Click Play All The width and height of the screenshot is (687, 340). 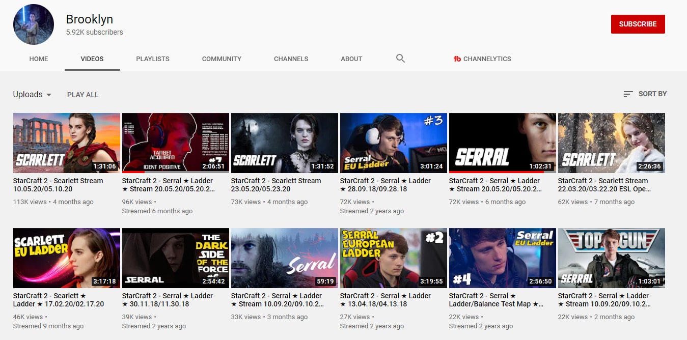(x=83, y=95)
